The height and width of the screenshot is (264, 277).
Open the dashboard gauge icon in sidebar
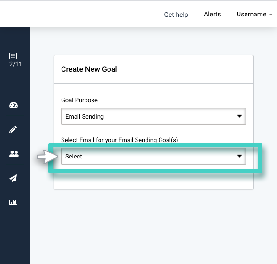14,105
